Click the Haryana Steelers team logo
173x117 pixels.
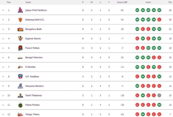(20, 86)
